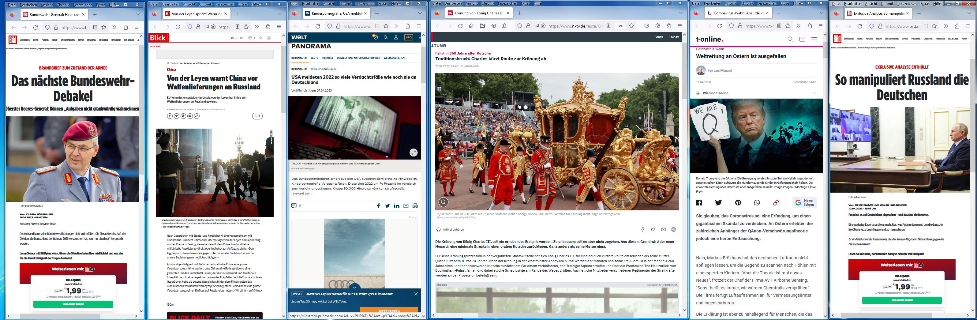Open the extensions icon in the Russland BILD window
This screenshot has width=977, height=320.
(957, 27)
